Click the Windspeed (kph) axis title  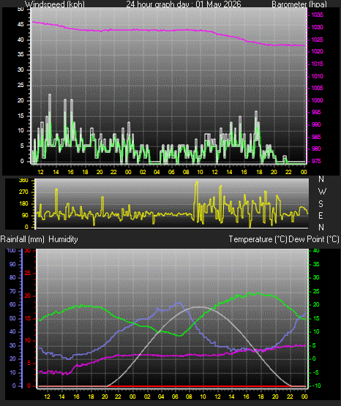click(x=55, y=4)
